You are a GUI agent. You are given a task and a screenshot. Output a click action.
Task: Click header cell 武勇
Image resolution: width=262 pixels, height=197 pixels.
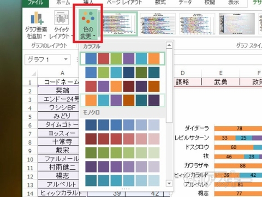pyautogui.click(x=221, y=82)
